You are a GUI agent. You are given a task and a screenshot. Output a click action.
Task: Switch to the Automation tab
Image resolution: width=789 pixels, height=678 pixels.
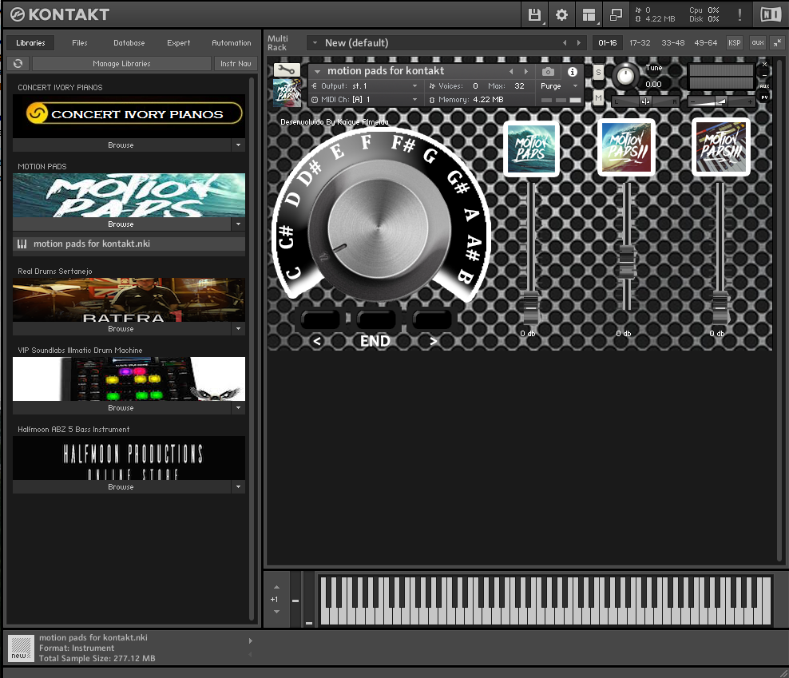[231, 43]
